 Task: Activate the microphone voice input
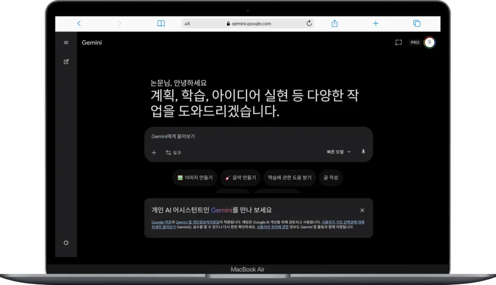(x=363, y=152)
